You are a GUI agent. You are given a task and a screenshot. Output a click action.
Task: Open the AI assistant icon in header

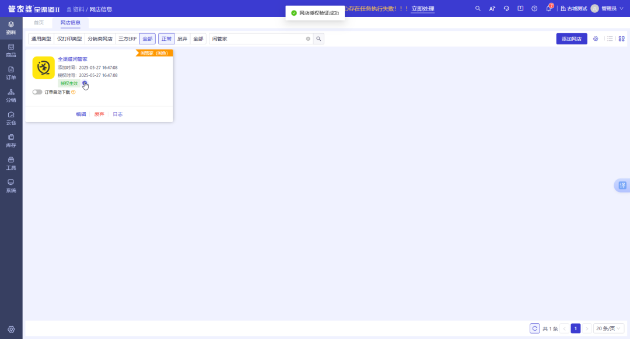[x=492, y=8]
